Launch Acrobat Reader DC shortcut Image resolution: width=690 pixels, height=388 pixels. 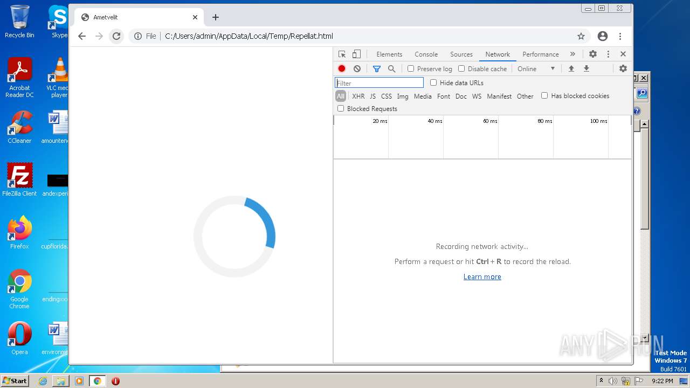[19, 78]
